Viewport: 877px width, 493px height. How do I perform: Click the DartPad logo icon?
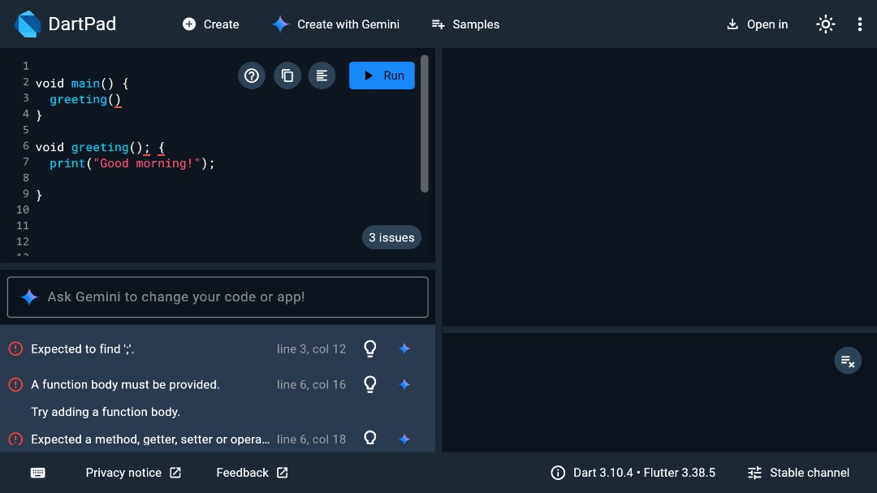[28, 24]
